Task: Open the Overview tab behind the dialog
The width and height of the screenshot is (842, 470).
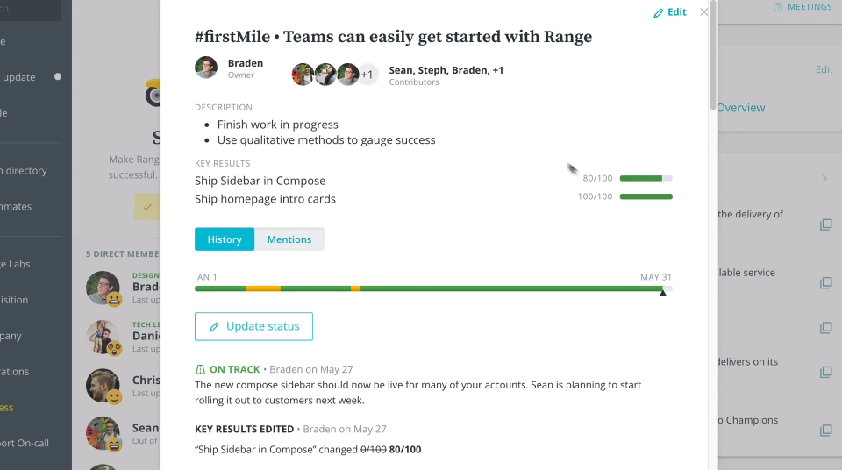Action: 741,108
